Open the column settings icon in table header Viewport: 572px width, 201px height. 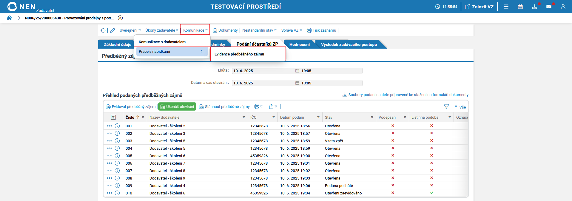[113, 117]
